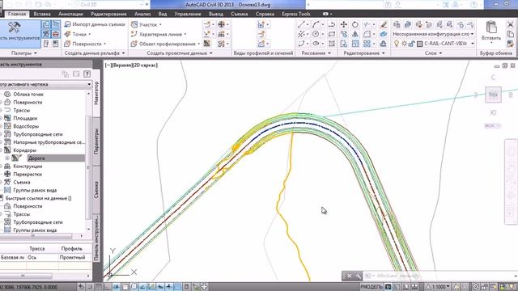
Task: Select the Дорога corridor item
Action: [x=36, y=158]
